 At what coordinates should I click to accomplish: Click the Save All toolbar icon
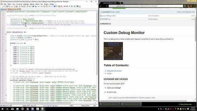[10, 6]
